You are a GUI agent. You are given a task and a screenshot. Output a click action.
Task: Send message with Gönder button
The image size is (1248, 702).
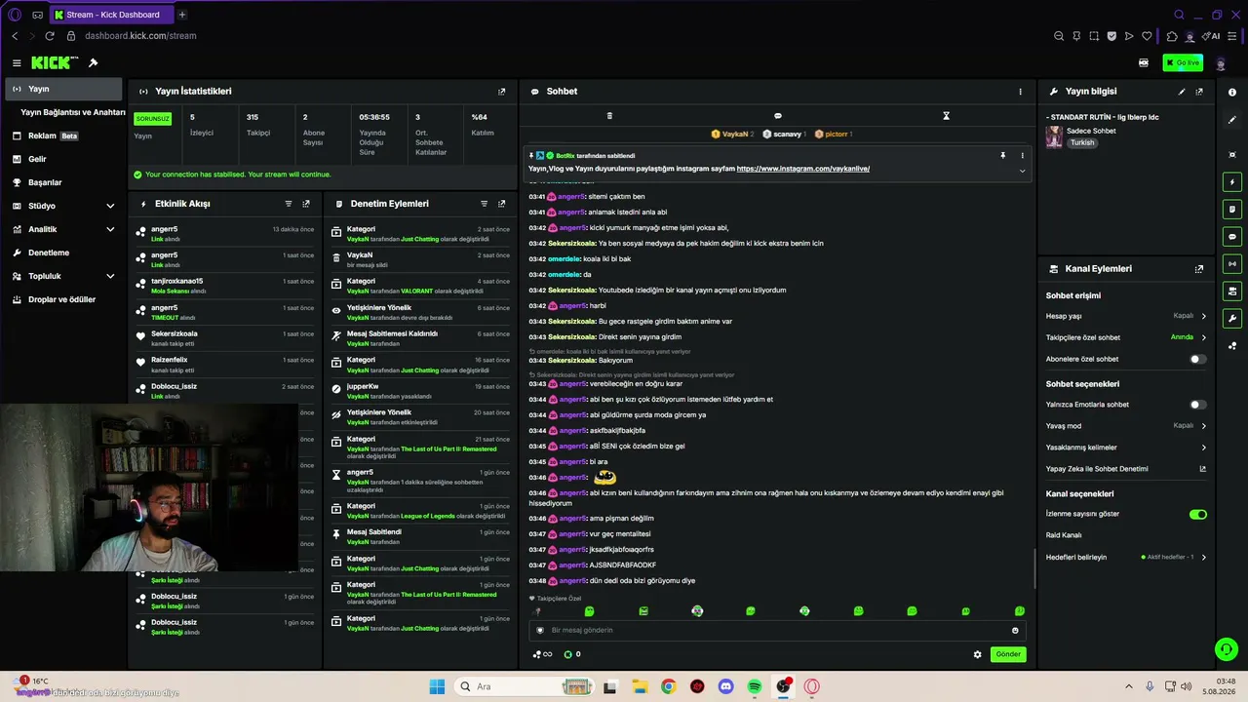click(x=1008, y=654)
